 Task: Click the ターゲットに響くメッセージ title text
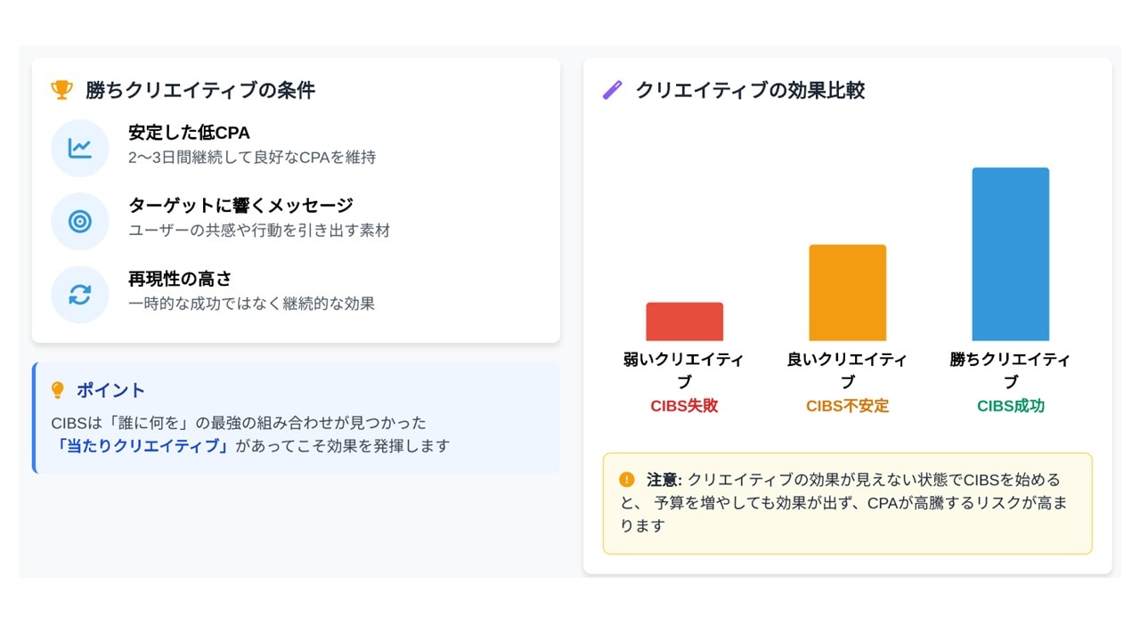pos(240,206)
